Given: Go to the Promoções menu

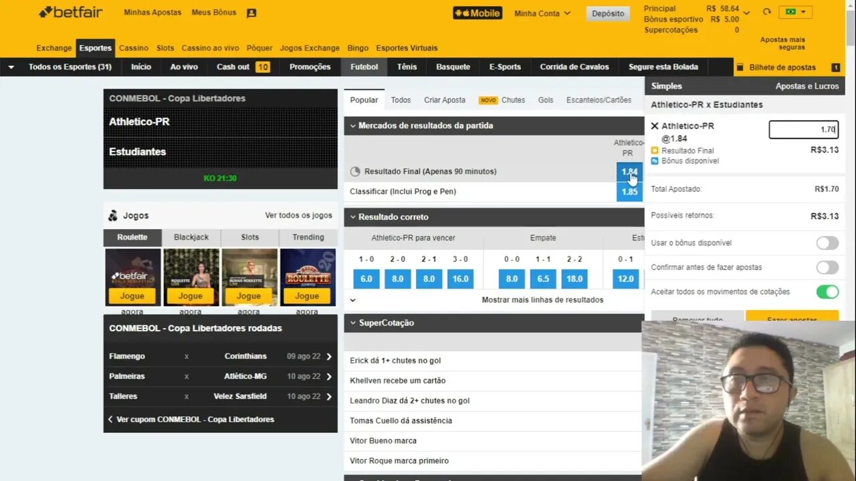Looking at the screenshot, I should click(x=310, y=67).
